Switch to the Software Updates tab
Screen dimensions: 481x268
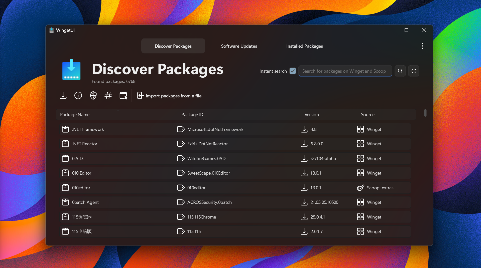[x=239, y=46]
